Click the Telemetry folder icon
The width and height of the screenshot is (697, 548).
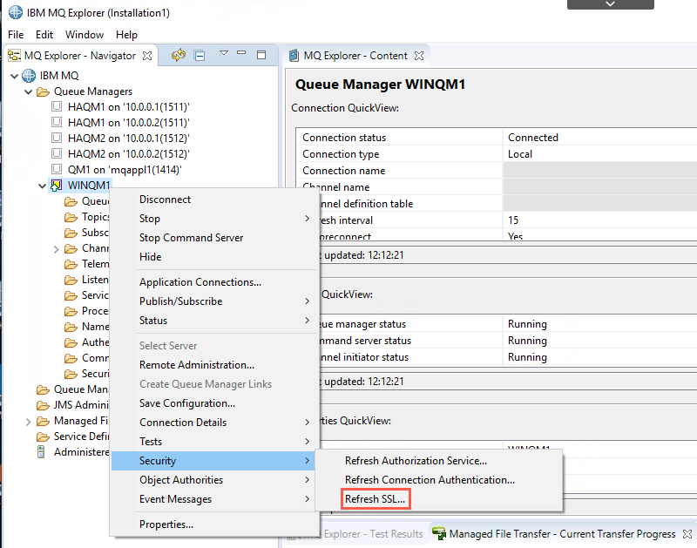point(71,264)
